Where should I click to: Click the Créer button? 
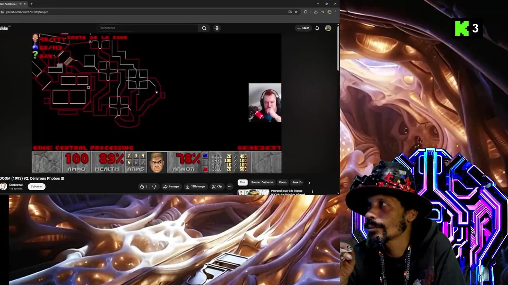[x=303, y=28]
